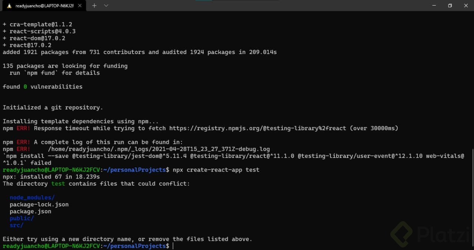
Task: Select the readyjuancho@LAPTOP terminal tab
Action: coord(44,6)
